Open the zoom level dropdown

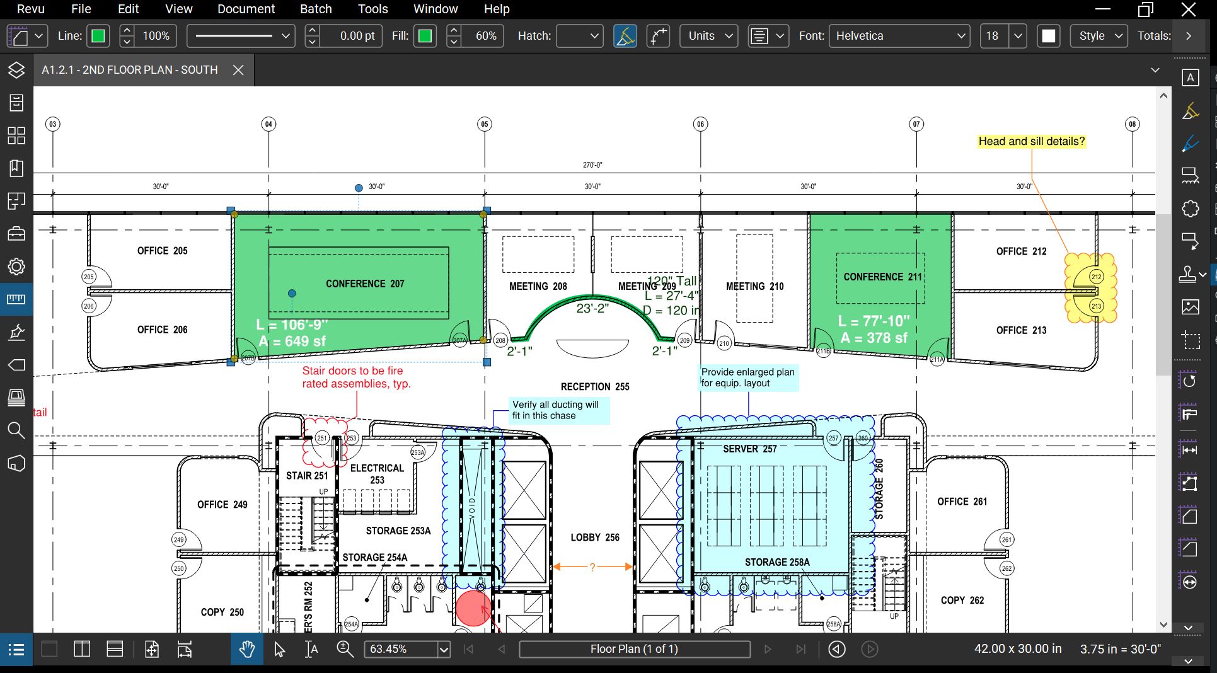pos(443,649)
